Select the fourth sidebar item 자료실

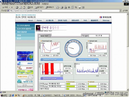pos(25,35)
